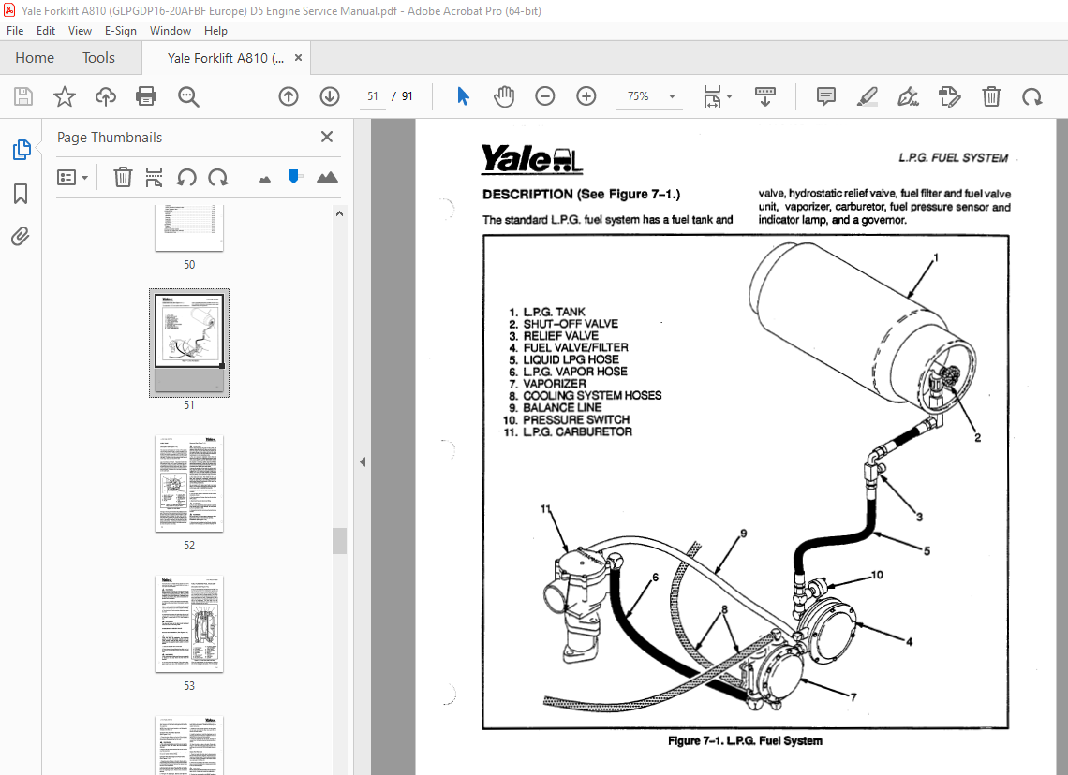Screen dimensions: 1068x775
Task: Click the 'DESCRIPTION (See Figure 7-1.)' heading
Action: (581, 195)
